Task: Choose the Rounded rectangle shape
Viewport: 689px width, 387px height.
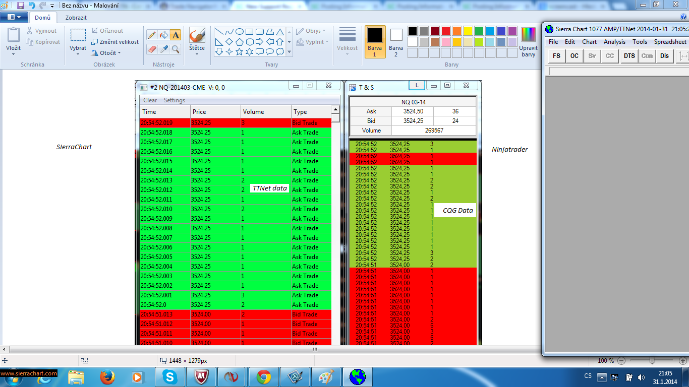Action: (x=259, y=32)
